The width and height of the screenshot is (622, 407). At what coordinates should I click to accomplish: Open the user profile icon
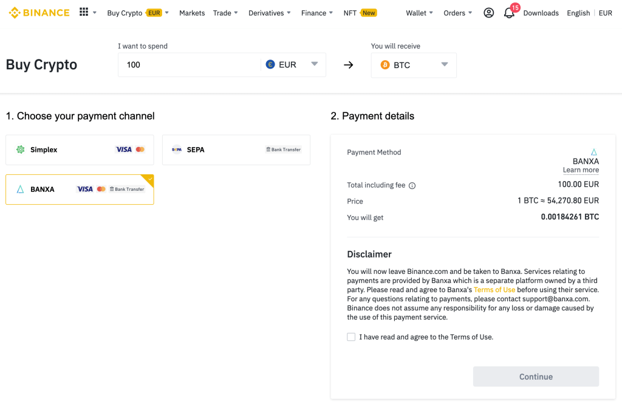tap(488, 13)
